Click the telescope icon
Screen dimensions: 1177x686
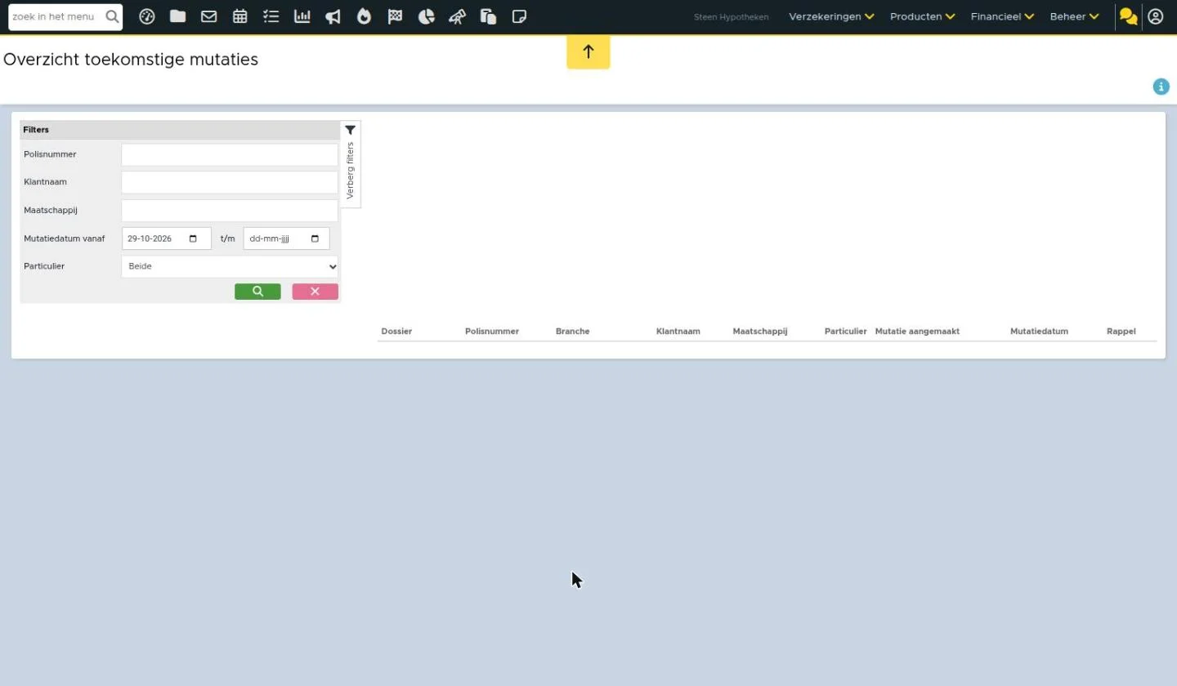click(x=458, y=16)
